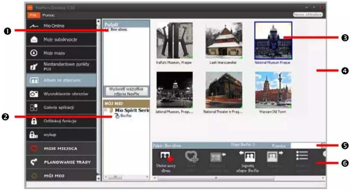The width and height of the screenshot is (350, 190).
Task: Open Odblokuj funkcje padlock entry
Action: point(61,121)
